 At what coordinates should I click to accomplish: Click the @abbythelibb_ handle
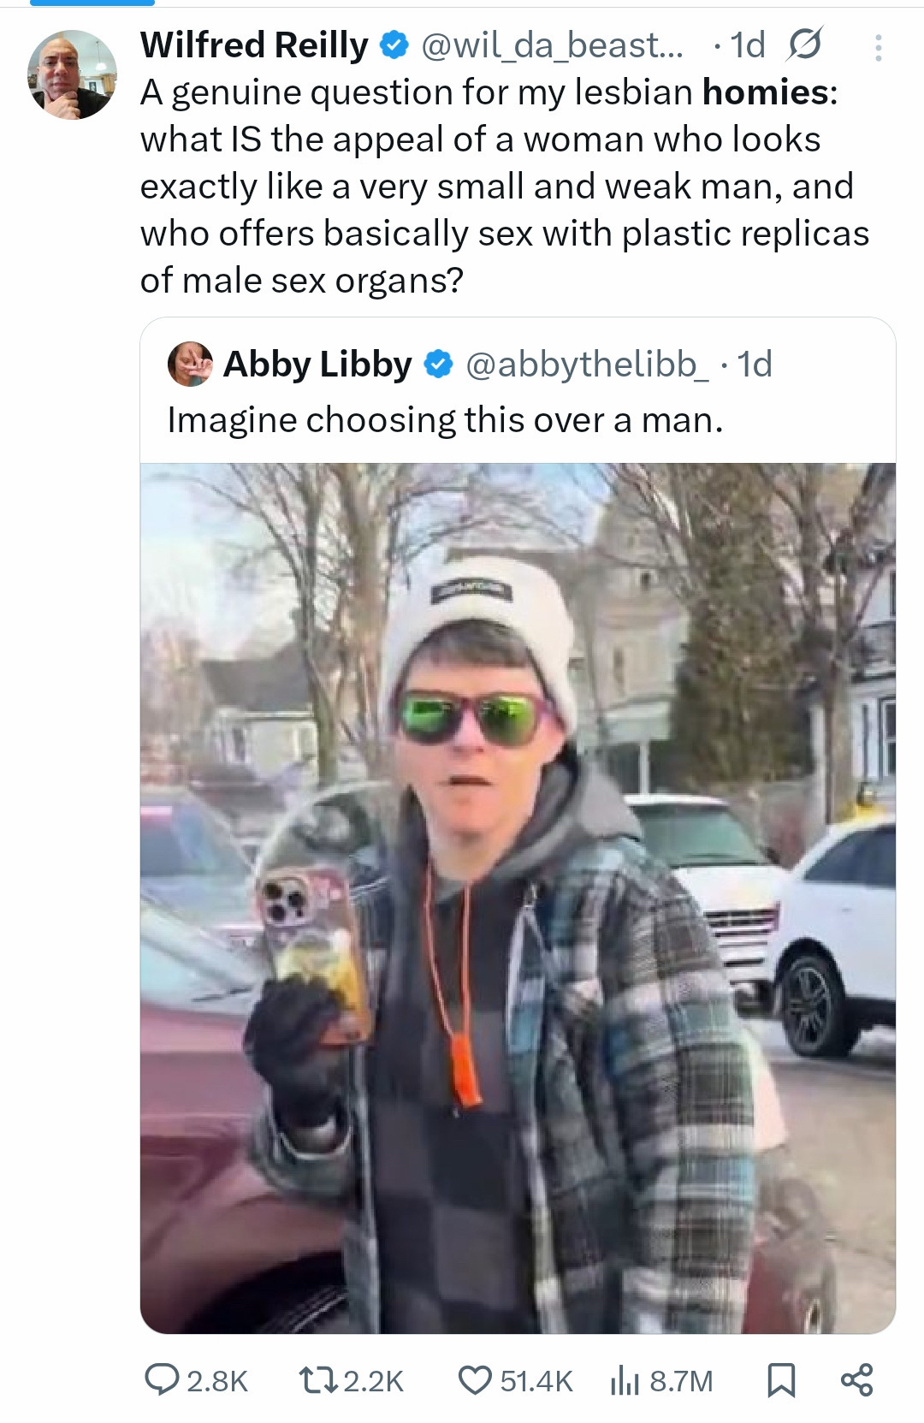point(587,365)
